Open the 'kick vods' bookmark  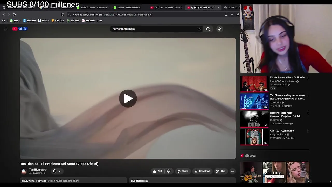(x=73, y=21)
